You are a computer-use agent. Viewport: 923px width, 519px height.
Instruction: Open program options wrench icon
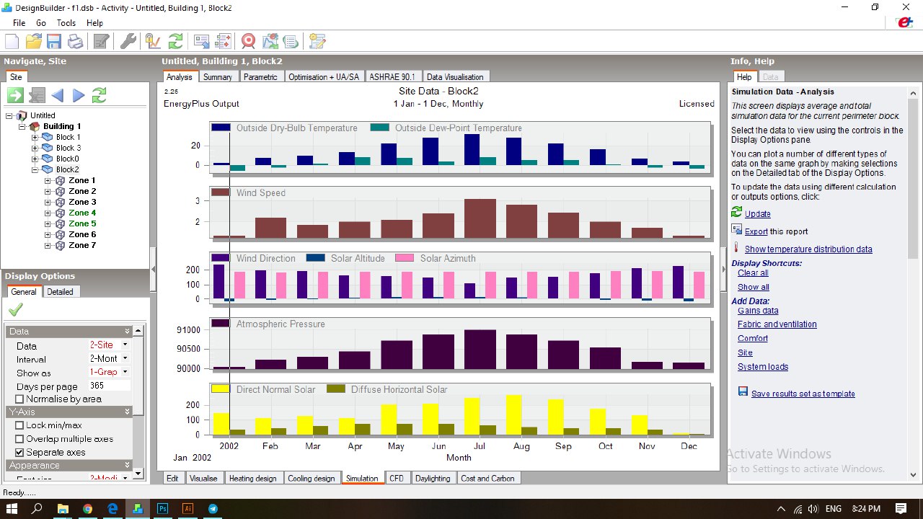coord(128,41)
